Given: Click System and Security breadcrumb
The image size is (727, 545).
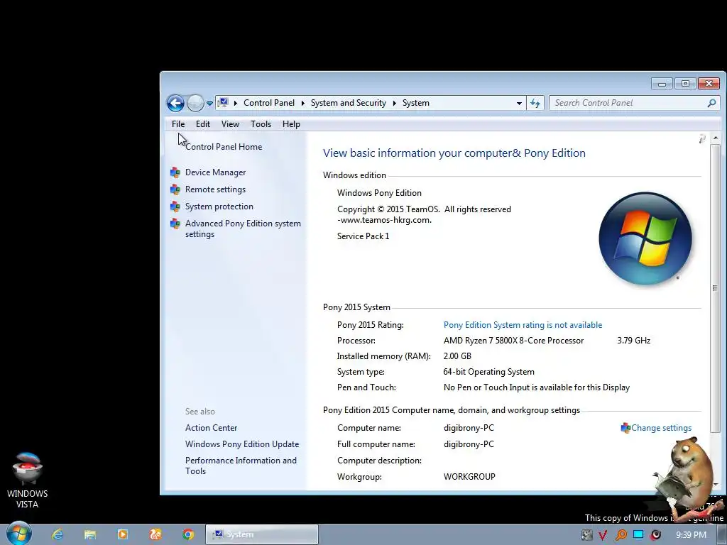Looking at the screenshot, I should click(x=348, y=103).
